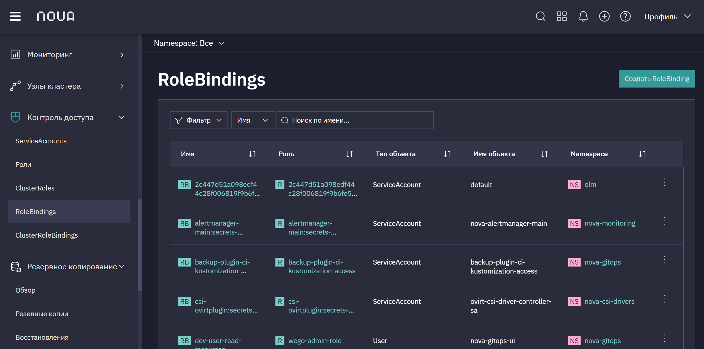Open the hamburger navigation menu

click(15, 16)
